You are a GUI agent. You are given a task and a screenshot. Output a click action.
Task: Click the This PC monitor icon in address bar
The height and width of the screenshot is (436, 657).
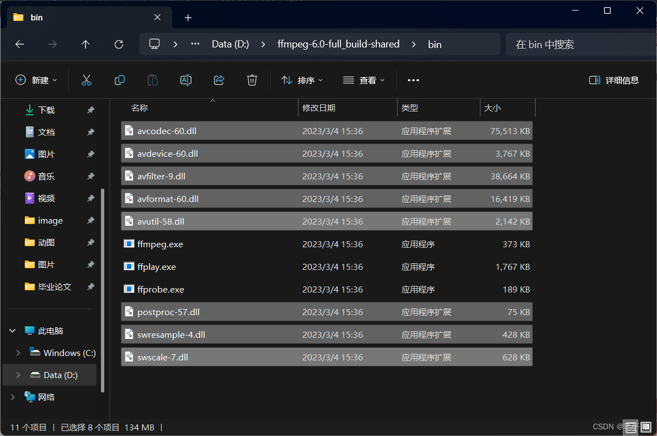point(154,44)
